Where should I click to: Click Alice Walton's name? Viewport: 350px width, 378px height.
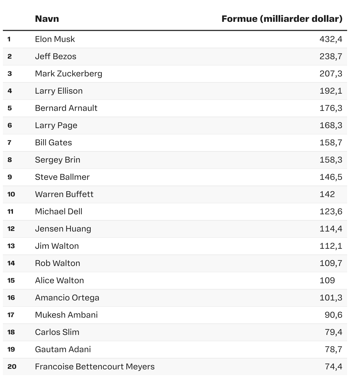pyautogui.click(x=59, y=280)
